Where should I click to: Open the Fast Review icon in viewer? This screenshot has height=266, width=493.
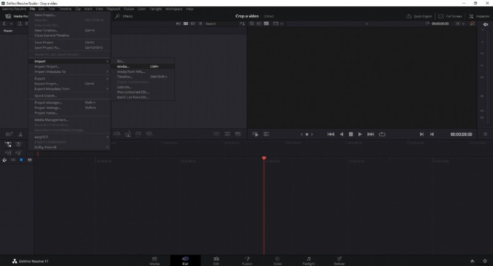coord(255,134)
